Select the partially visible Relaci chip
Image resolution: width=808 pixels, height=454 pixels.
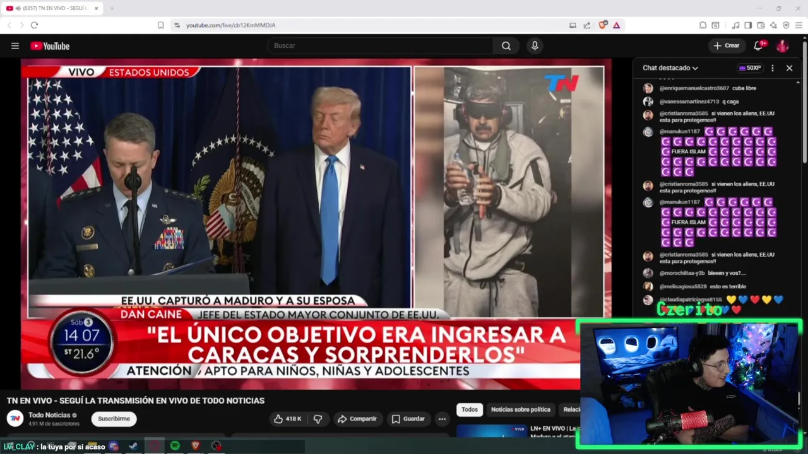[570, 410]
